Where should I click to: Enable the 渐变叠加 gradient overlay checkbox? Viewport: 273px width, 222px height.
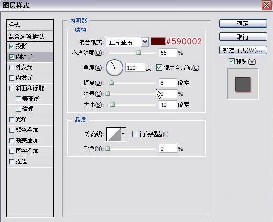coord(11,141)
